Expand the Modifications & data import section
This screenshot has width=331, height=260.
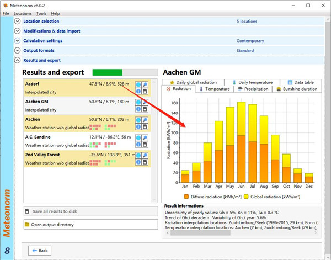click(x=18, y=31)
